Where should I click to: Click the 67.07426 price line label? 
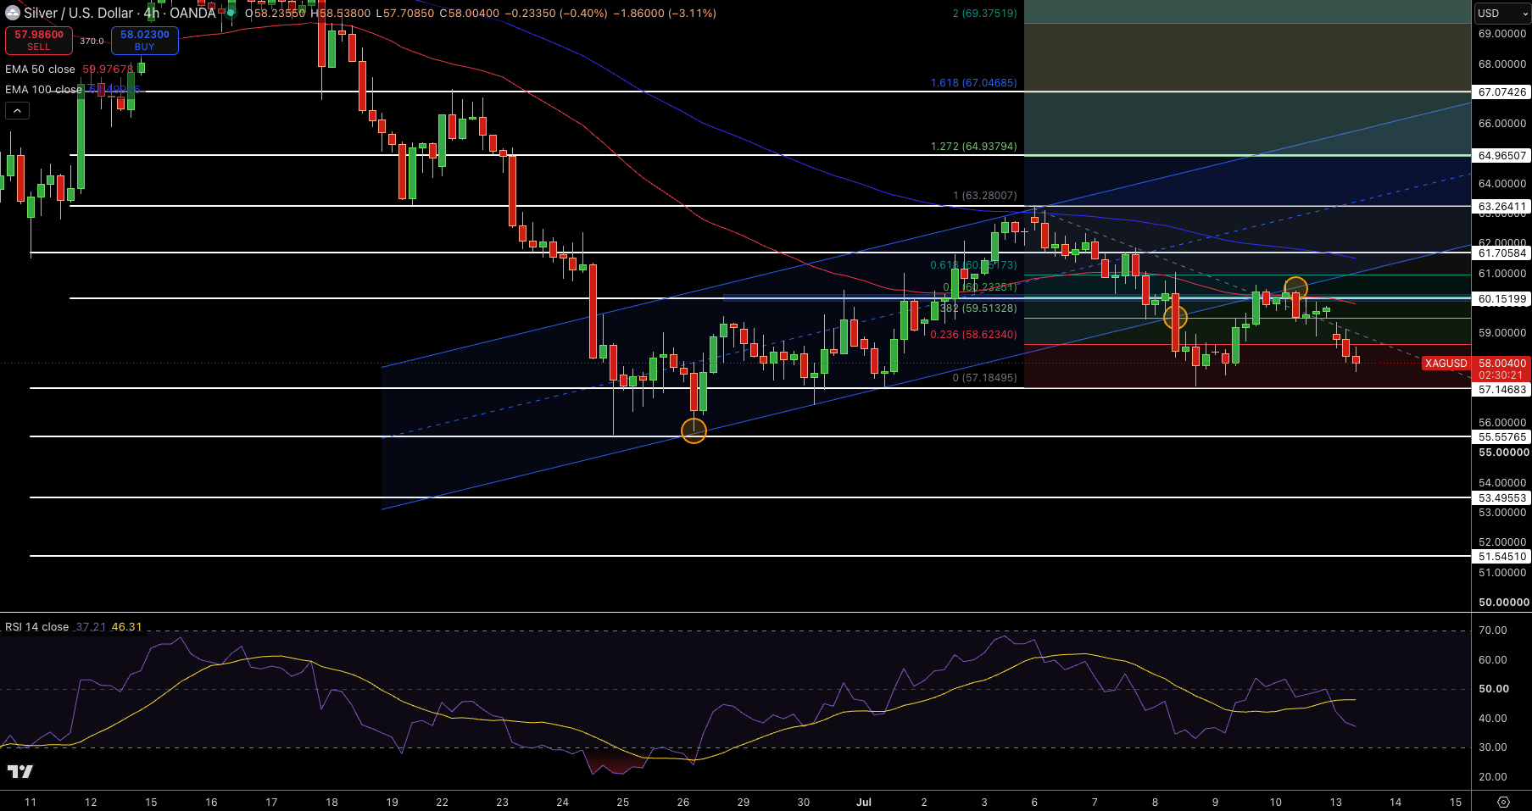coord(1501,92)
